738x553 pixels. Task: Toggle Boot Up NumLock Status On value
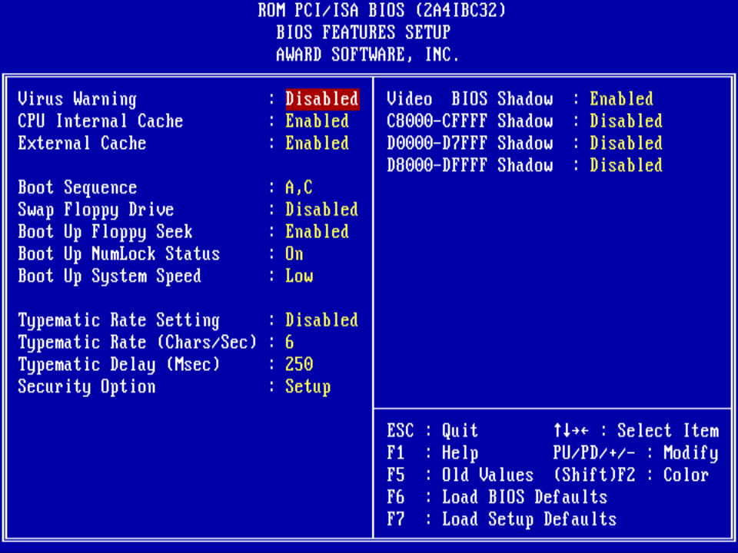click(x=294, y=254)
